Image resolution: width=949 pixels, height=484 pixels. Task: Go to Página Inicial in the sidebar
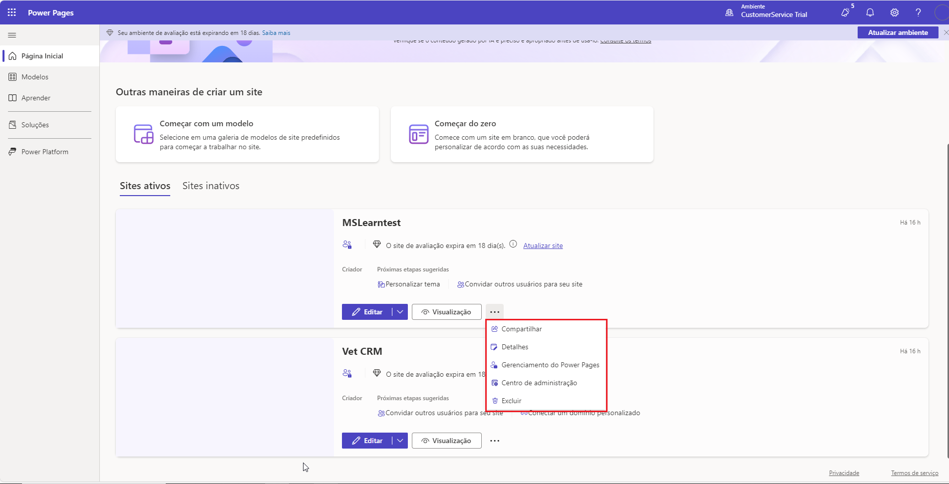50,56
